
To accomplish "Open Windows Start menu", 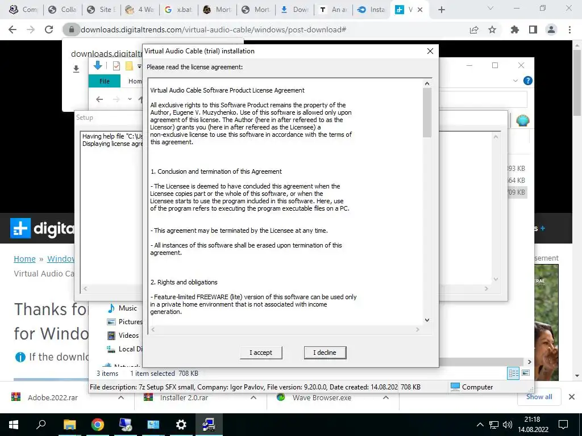I will point(14,425).
